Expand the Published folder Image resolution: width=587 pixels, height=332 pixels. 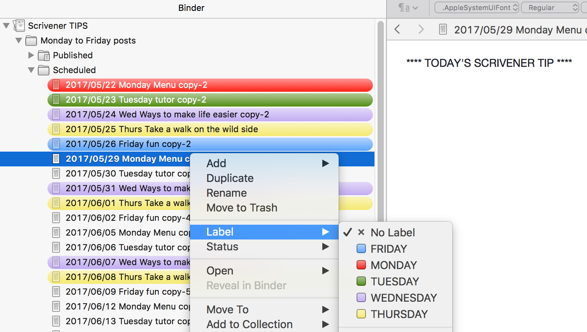click(31, 55)
